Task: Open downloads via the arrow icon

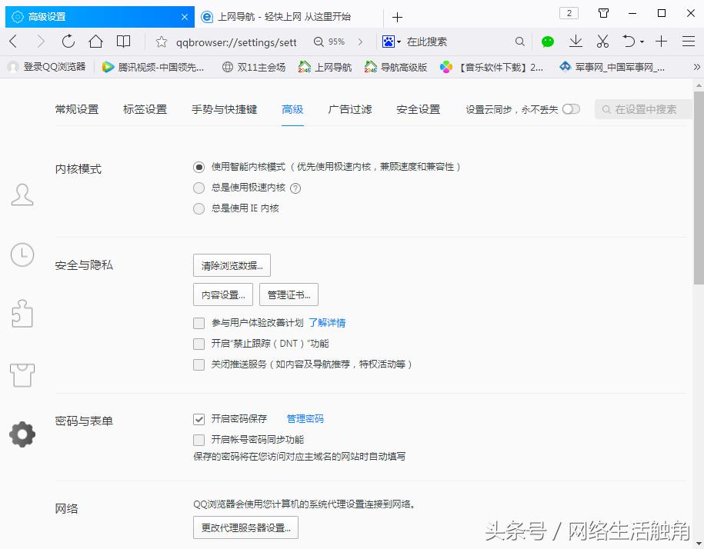Action: coord(576,42)
